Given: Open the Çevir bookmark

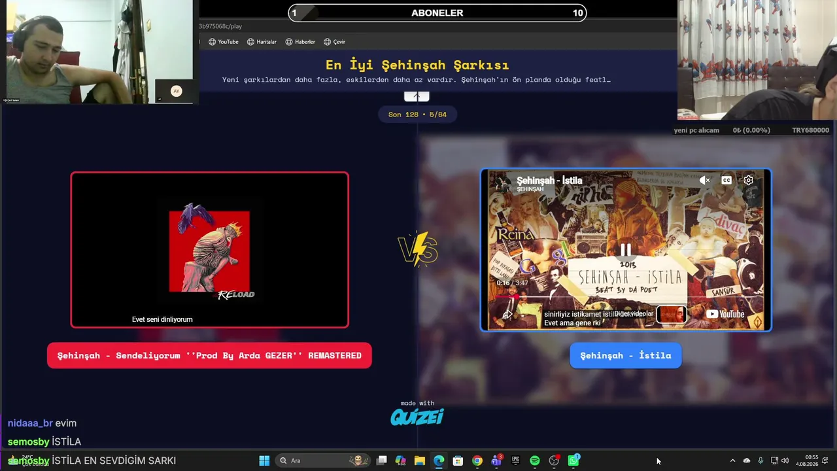Looking at the screenshot, I should point(334,42).
